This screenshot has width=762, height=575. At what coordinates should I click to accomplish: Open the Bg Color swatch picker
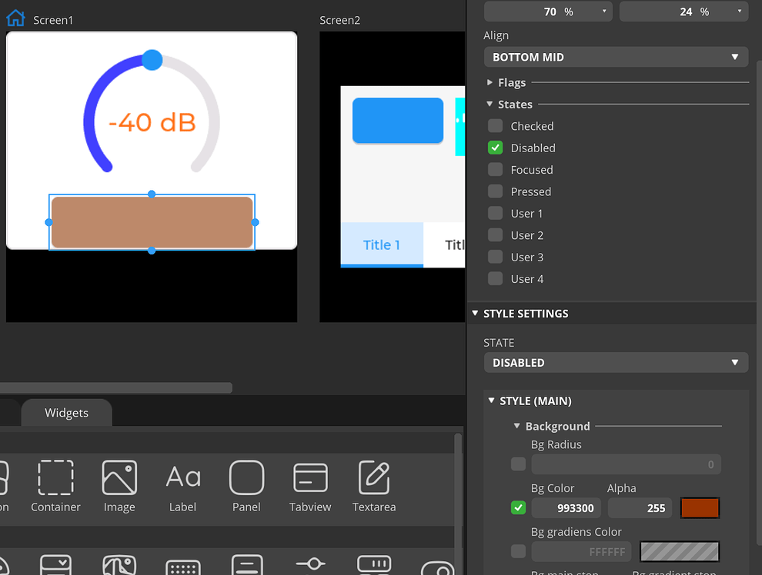pos(700,507)
